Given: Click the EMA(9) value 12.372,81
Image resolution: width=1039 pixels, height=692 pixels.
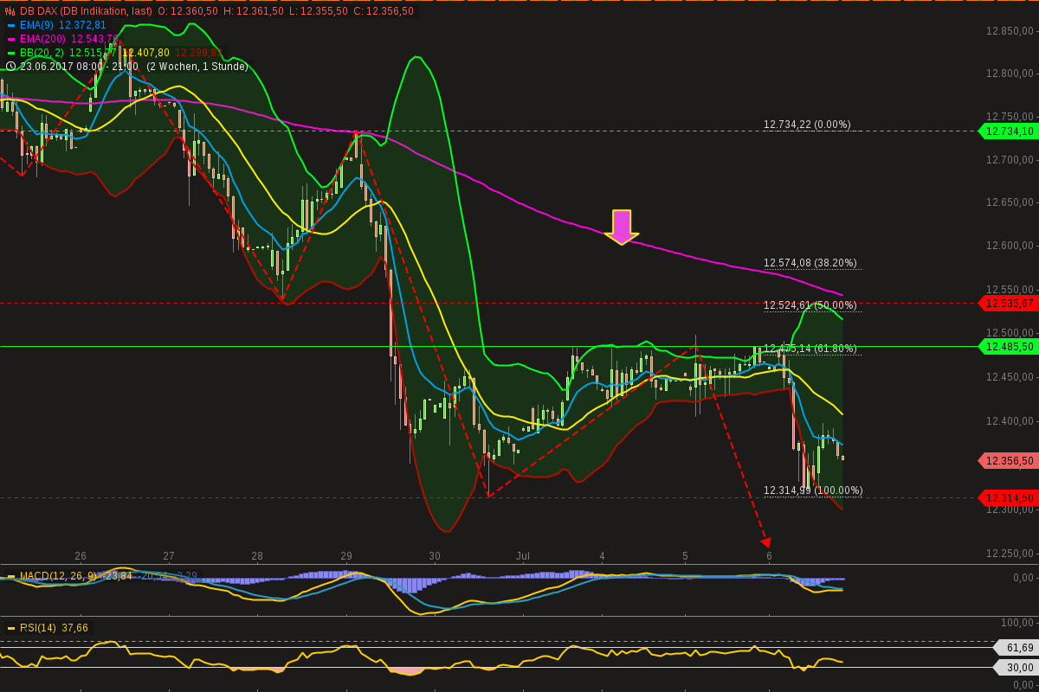Looking at the screenshot, I should 82,25.
